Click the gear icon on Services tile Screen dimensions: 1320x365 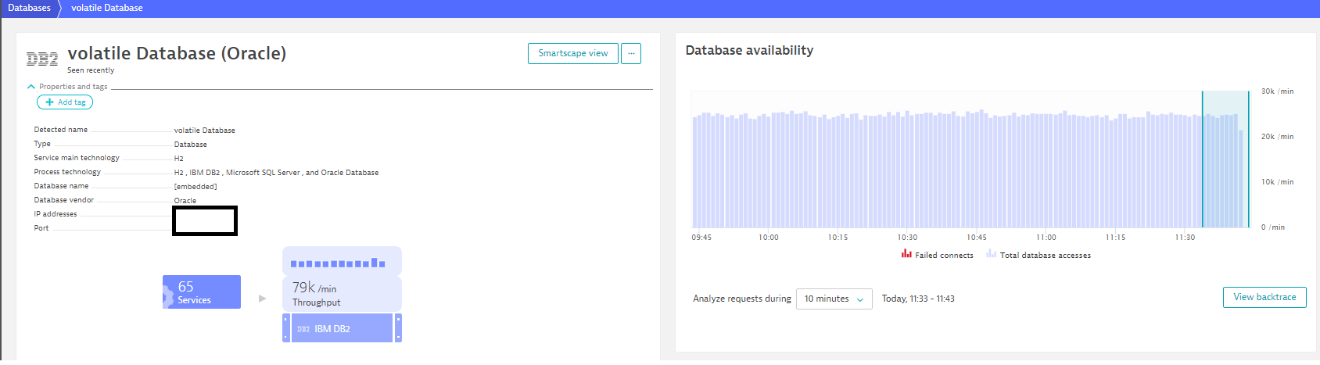pyautogui.click(x=167, y=295)
